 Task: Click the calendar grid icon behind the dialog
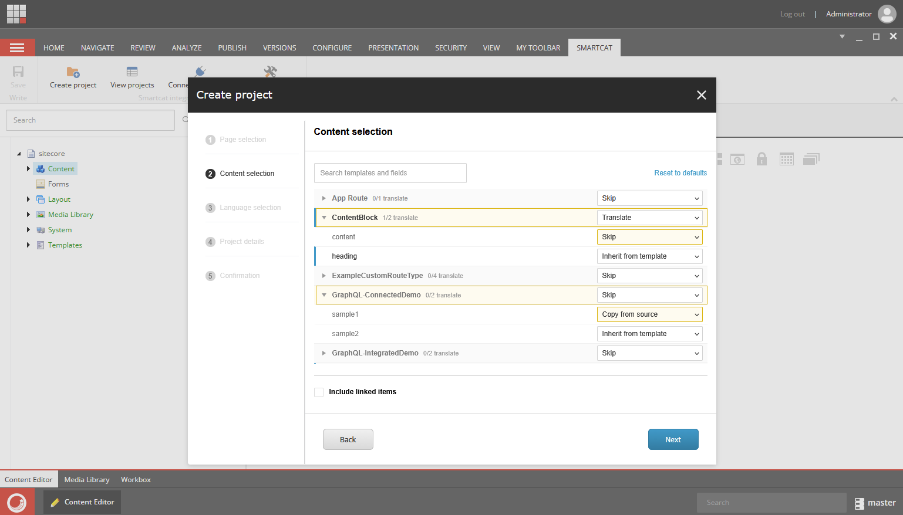pos(787,159)
